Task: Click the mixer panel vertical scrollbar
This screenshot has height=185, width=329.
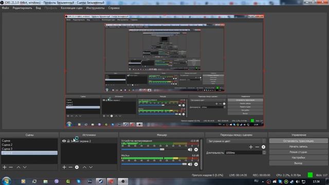Action: click(x=202, y=154)
